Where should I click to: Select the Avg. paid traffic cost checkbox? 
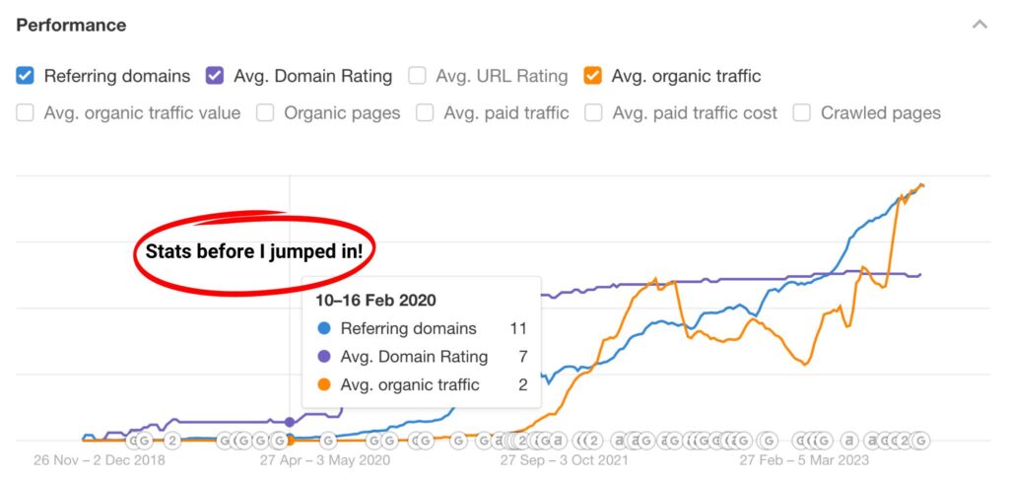tap(593, 112)
